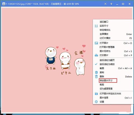This screenshot has width=134, height=115.
Task: Toggle 锁定缩放比 menu option
Action: pyautogui.click(x=113, y=30)
